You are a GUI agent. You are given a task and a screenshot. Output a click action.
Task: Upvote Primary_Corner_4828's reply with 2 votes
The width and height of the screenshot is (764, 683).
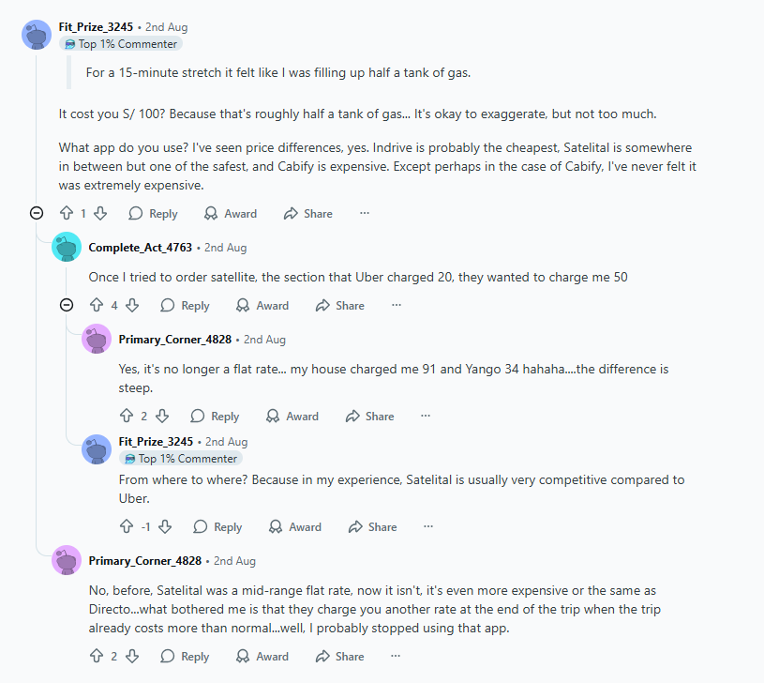127,417
